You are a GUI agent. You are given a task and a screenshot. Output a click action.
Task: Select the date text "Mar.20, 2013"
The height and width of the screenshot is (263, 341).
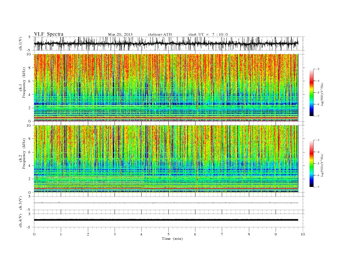click(120, 34)
